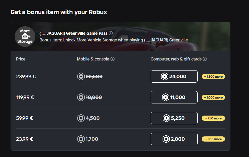Open the Greenville Game Pass title link
The height and width of the screenshot is (157, 249).
[74, 33]
